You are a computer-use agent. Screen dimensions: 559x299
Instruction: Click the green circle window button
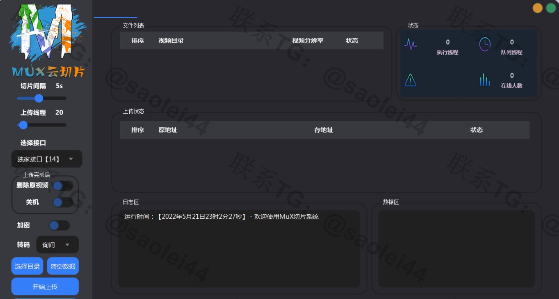point(551,8)
